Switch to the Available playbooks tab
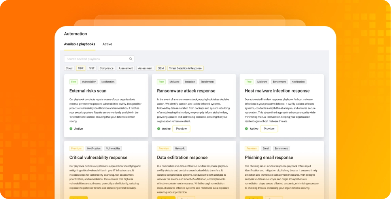Screen dimensions: 391x199 coord(79,44)
